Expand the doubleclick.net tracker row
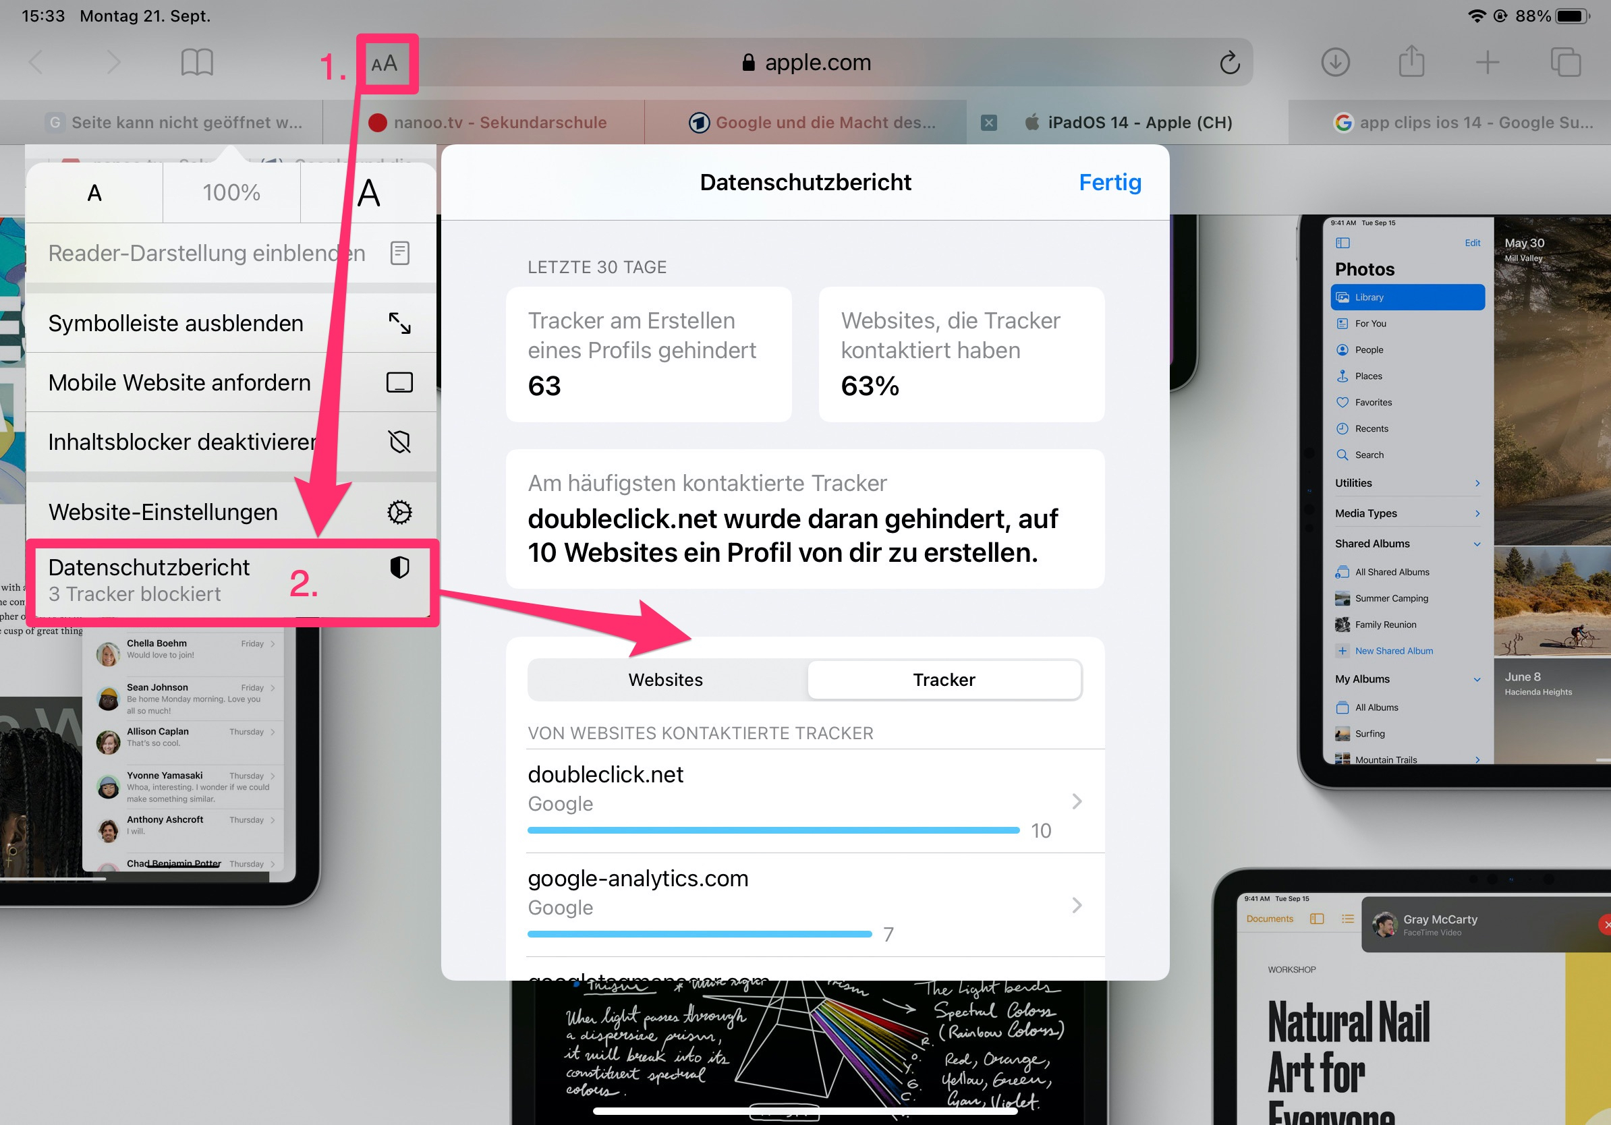 (x=805, y=801)
